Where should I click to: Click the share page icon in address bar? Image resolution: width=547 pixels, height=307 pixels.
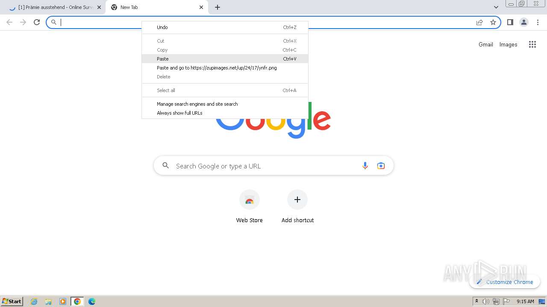[479, 22]
